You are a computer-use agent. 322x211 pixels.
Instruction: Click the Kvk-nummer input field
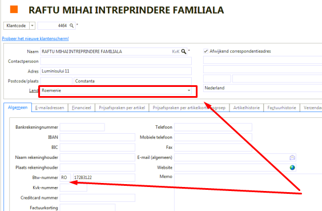[x=73, y=188]
